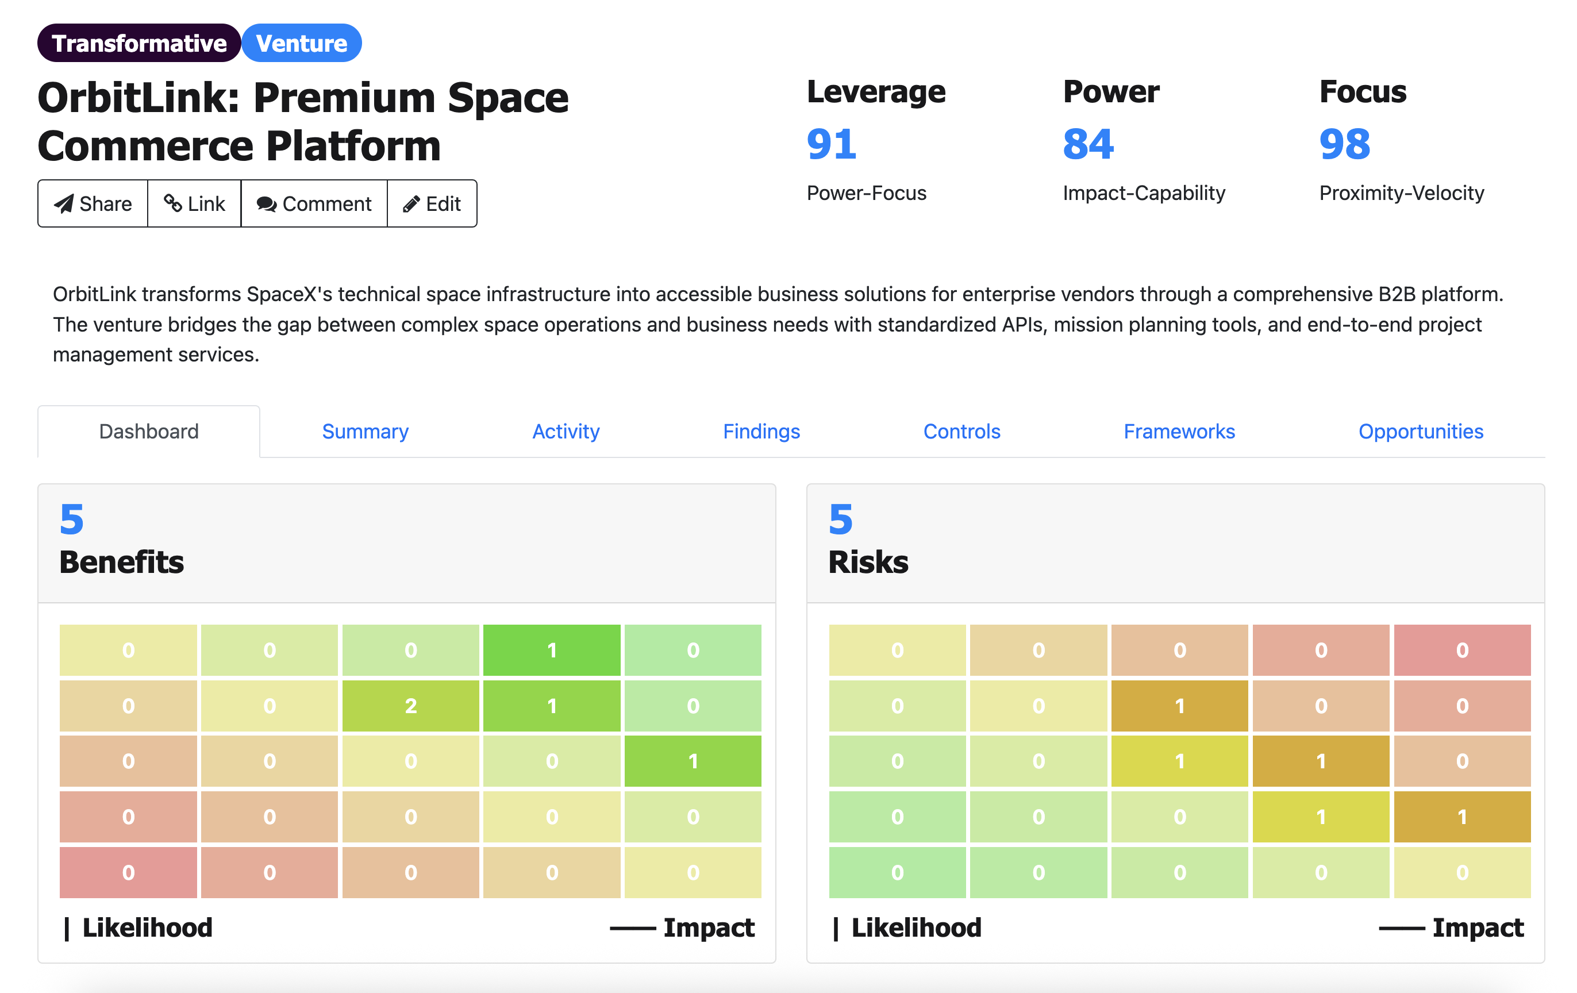The height and width of the screenshot is (993, 1577).
Task: Open the Frameworks tab
Action: (x=1179, y=431)
